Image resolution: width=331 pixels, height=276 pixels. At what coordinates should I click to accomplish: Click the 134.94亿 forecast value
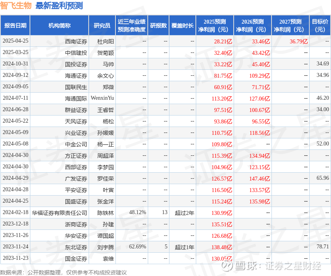pos(259,156)
